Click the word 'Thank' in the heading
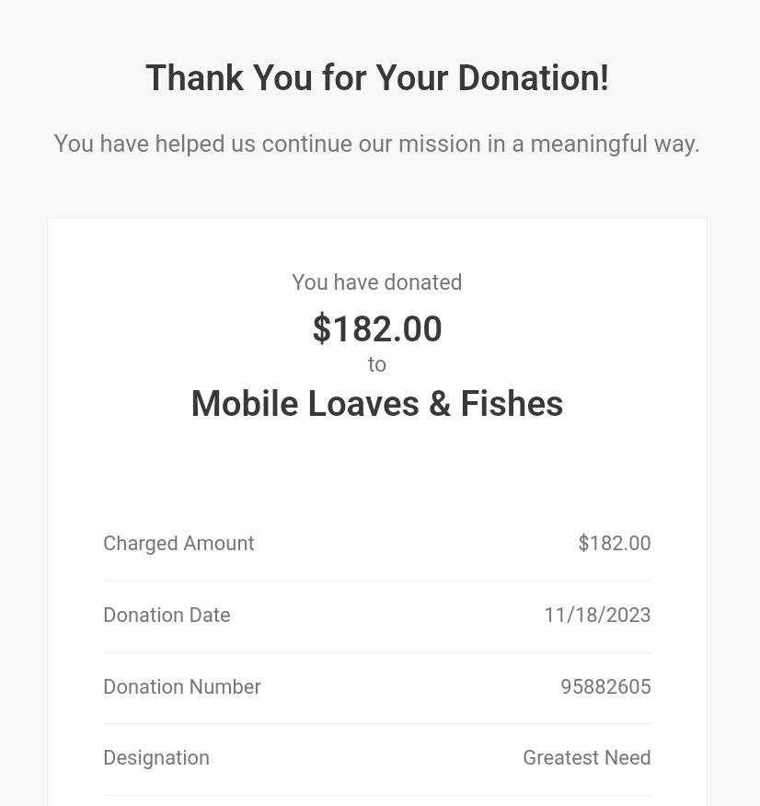 tap(195, 78)
